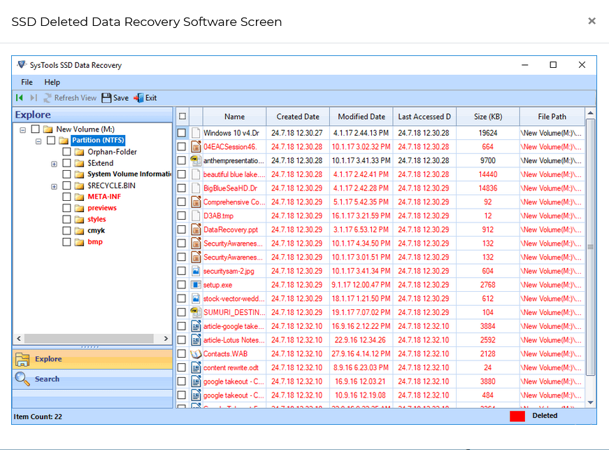Close the screenshot dialog with the X

coord(592,21)
